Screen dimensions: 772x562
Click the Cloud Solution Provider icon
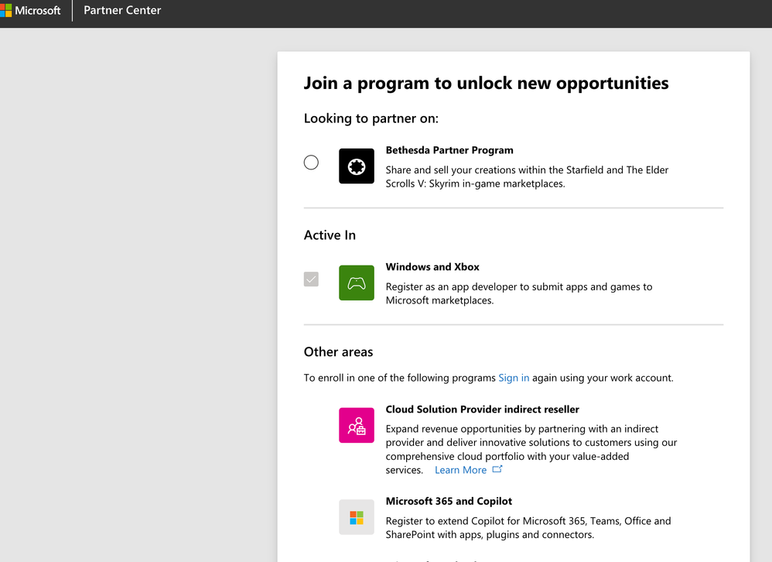pyautogui.click(x=356, y=425)
